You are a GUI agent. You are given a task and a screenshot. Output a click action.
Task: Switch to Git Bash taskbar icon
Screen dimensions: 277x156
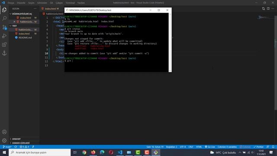click(x=156, y=152)
